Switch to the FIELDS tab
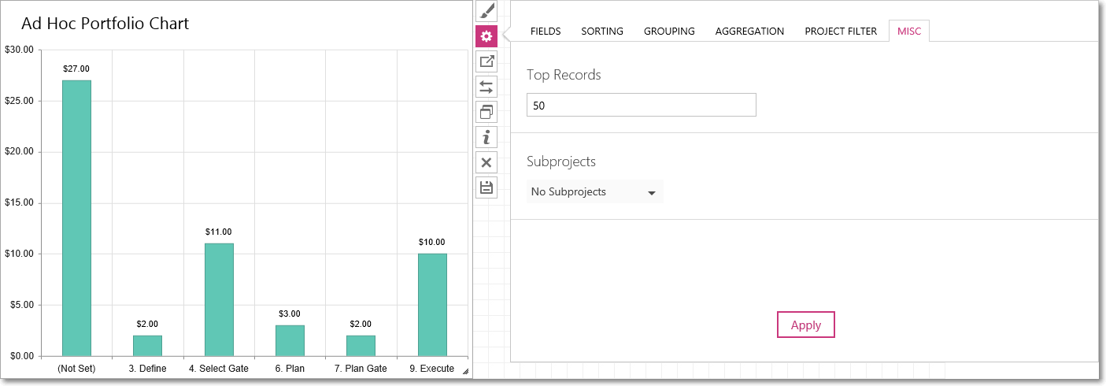The width and height of the screenshot is (1106, 386). [x=546, y=32]
